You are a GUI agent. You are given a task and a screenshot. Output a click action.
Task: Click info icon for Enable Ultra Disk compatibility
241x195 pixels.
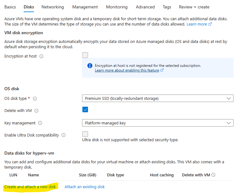coord(63,135)
